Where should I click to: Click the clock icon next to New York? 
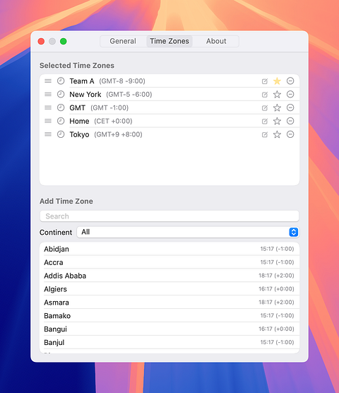click(61, 94)
